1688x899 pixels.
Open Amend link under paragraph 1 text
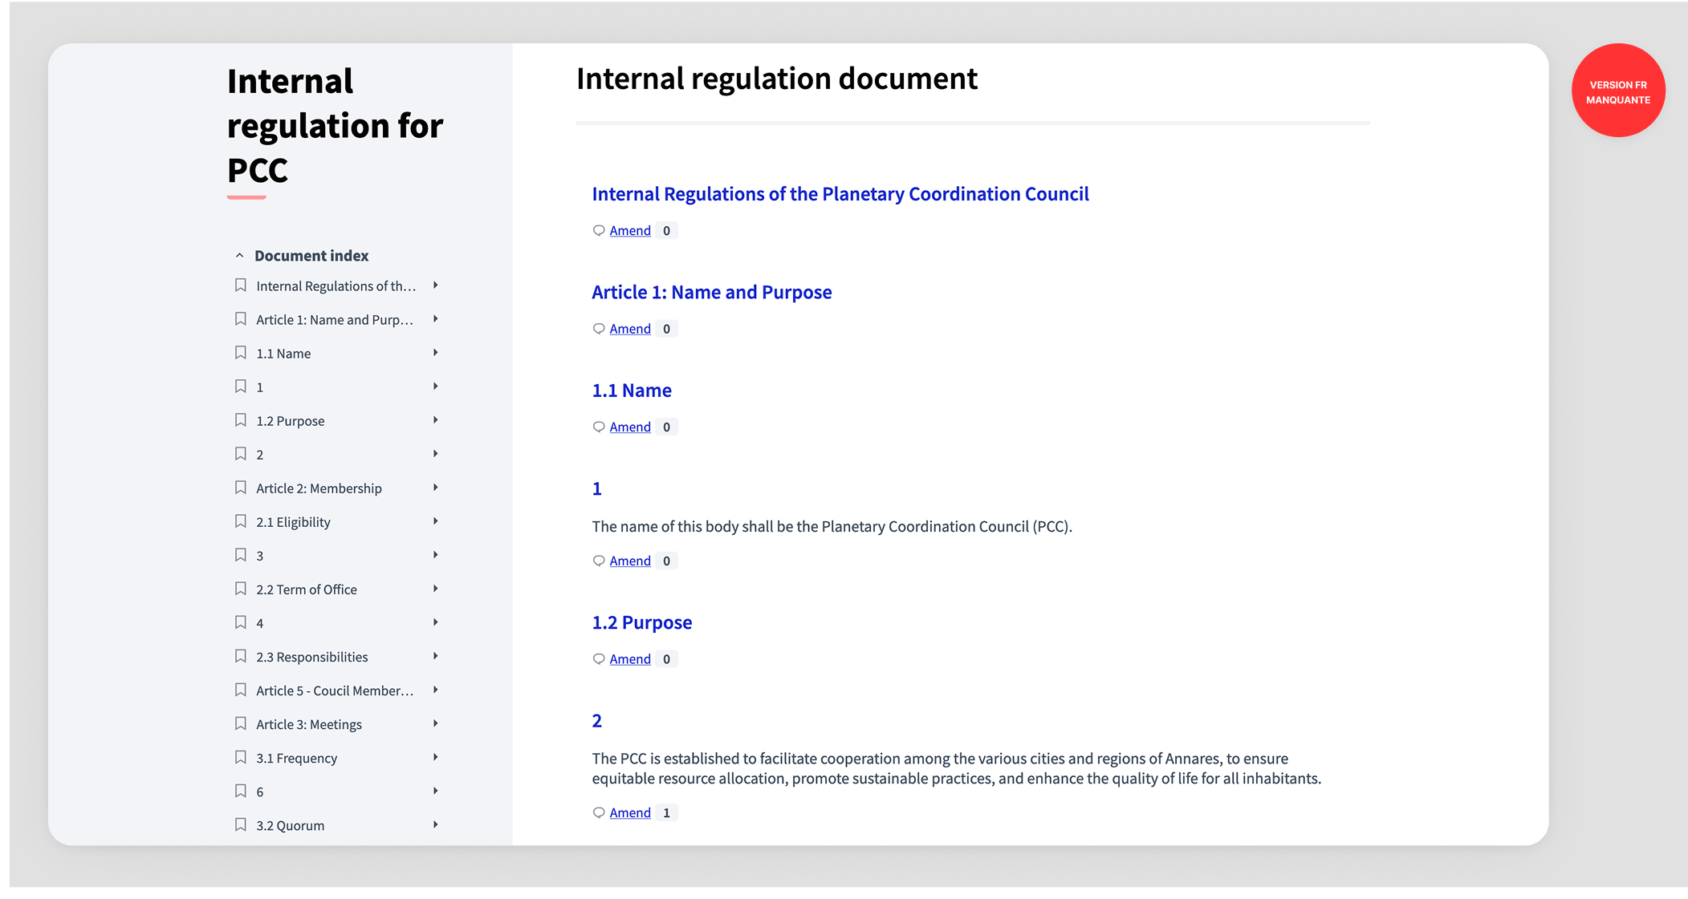point(630,561)
